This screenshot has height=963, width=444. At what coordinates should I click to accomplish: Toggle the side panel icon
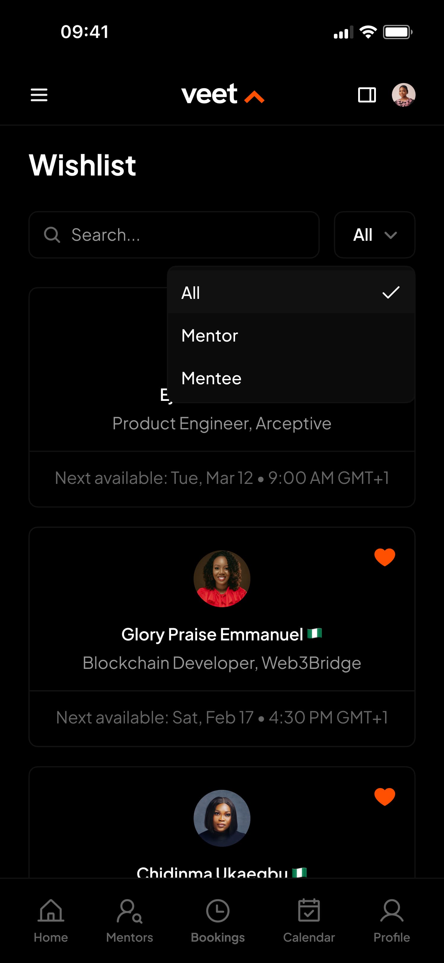(x=367, y=95)
